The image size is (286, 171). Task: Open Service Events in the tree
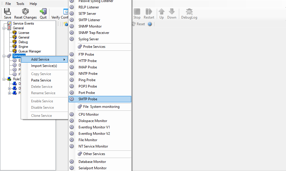(23, 23)
